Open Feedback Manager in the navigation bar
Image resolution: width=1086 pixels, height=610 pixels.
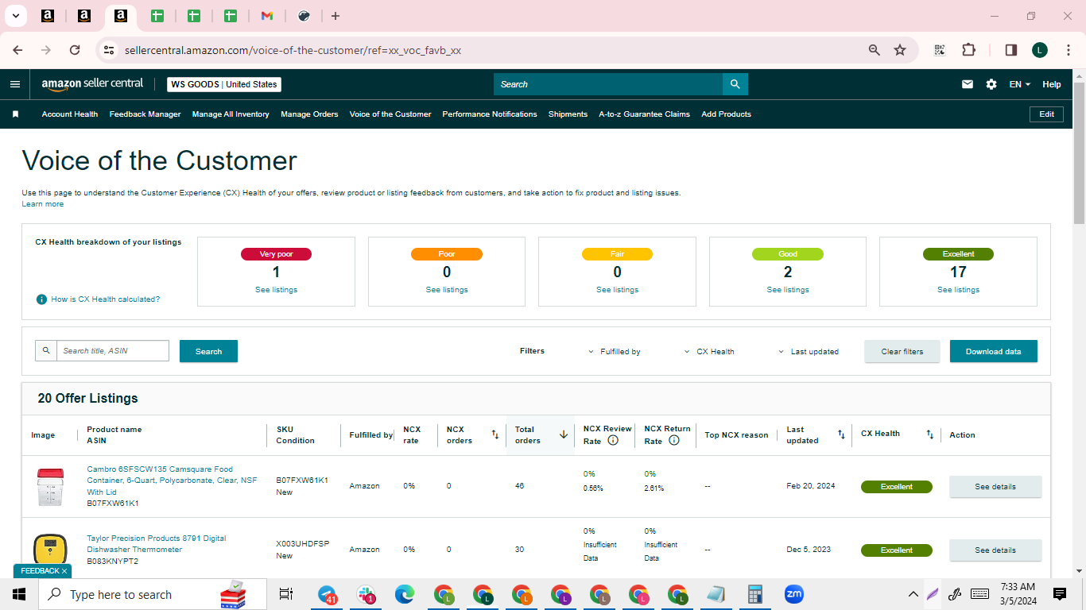click(x=145, y=114)
